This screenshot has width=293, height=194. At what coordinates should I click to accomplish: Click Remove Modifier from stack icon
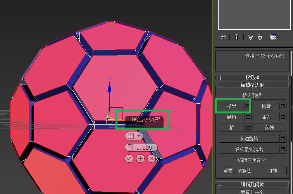[x=260, y=37]
